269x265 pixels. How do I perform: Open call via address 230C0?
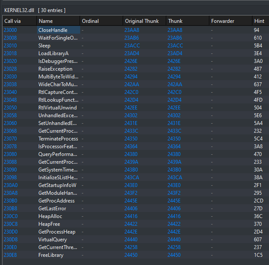point(11,216)
